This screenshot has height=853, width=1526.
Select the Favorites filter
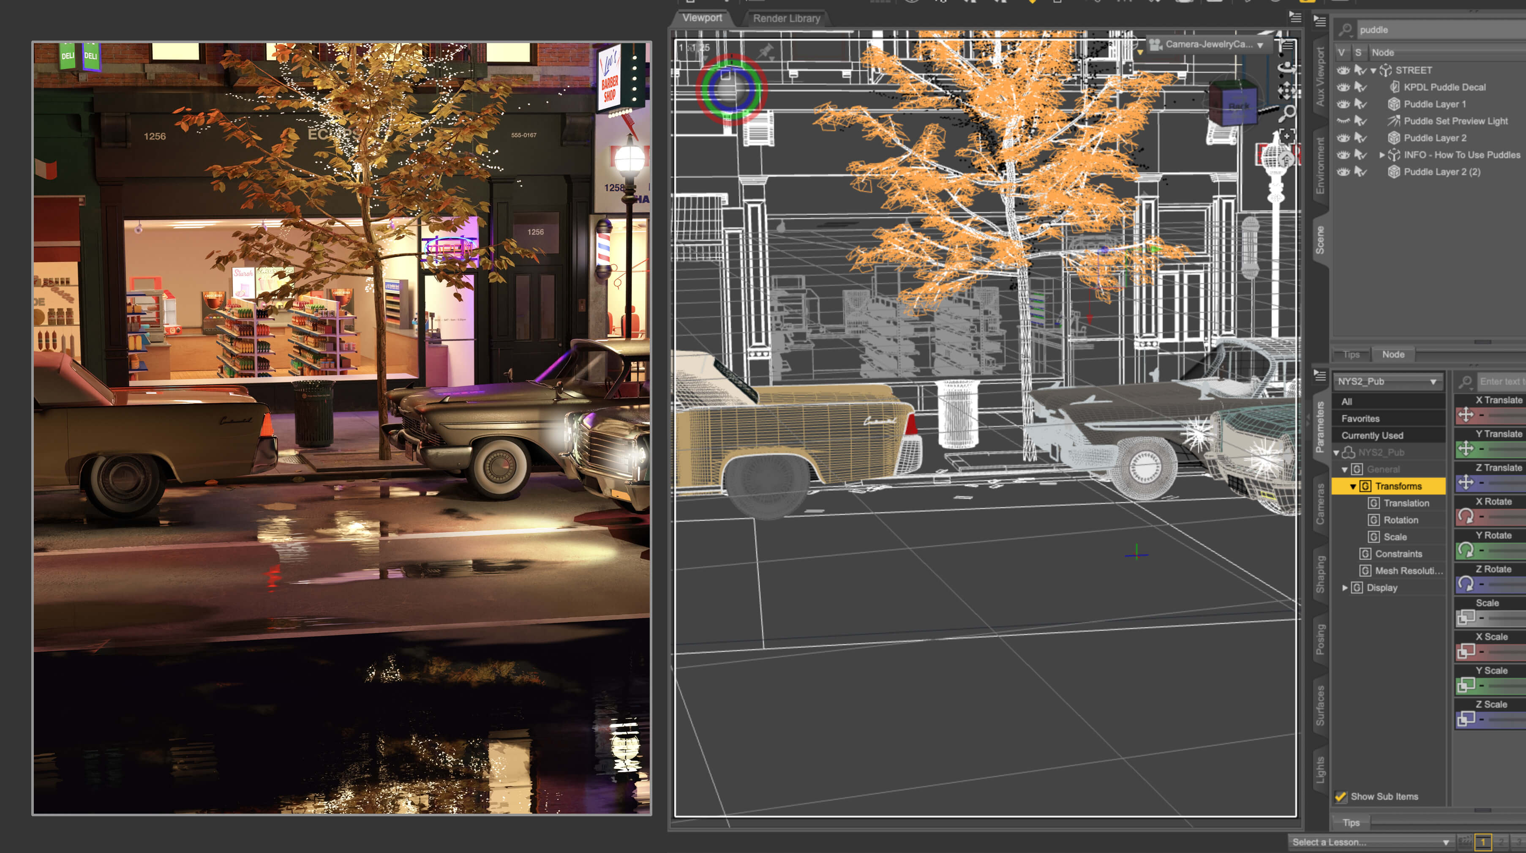[1388, 418]
